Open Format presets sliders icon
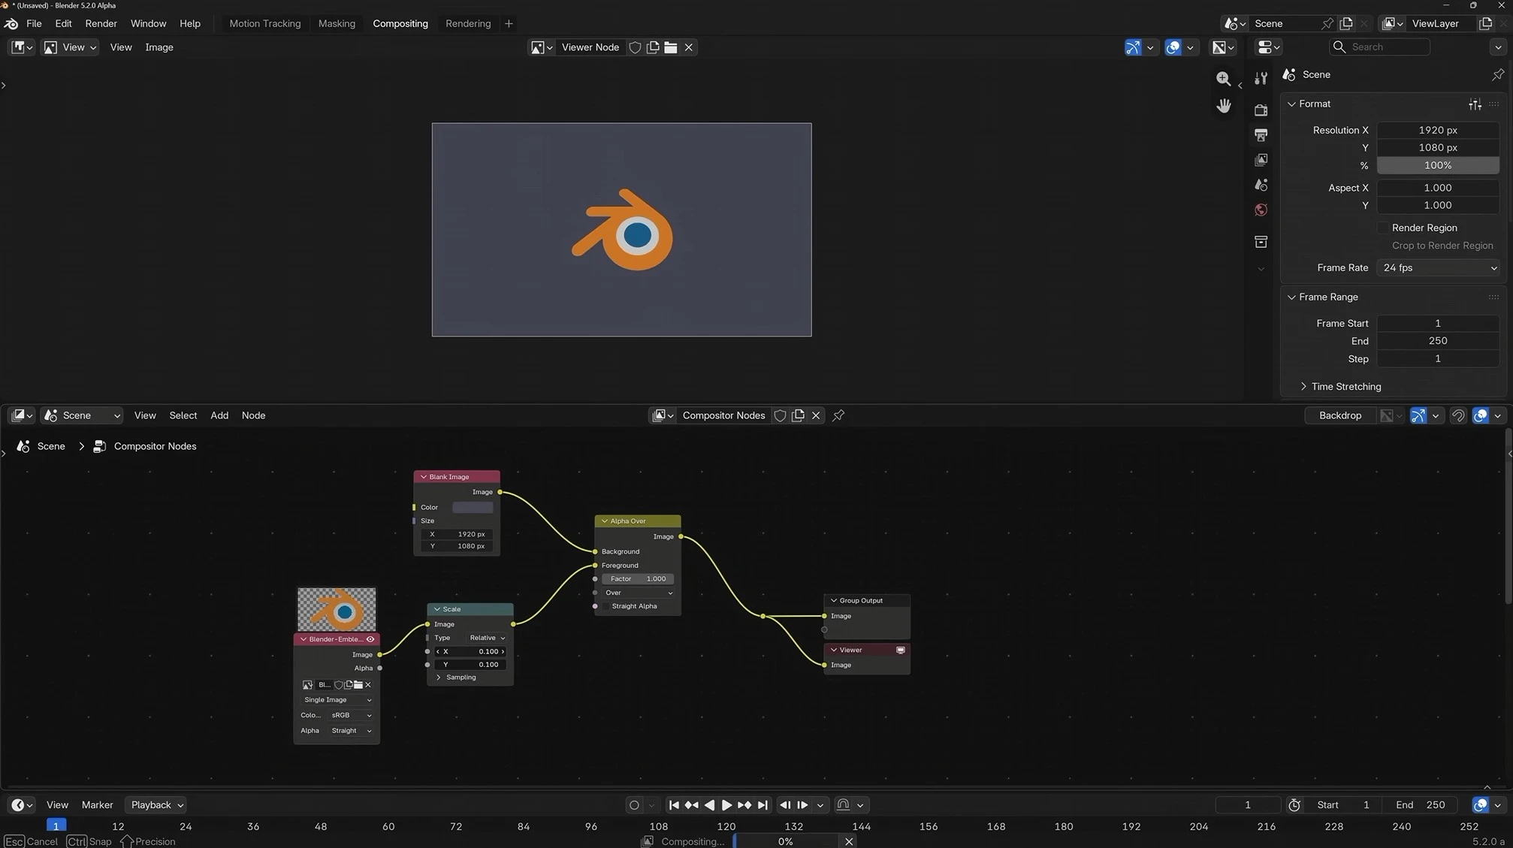This screenshot has width=1513, height=848. [x=1475, y=104]
